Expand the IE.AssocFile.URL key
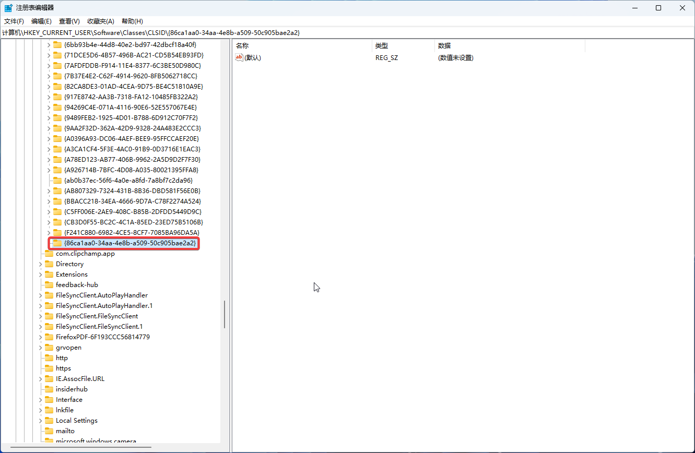The width and height of the screenshot is (695, 453). tap(41, 379)
